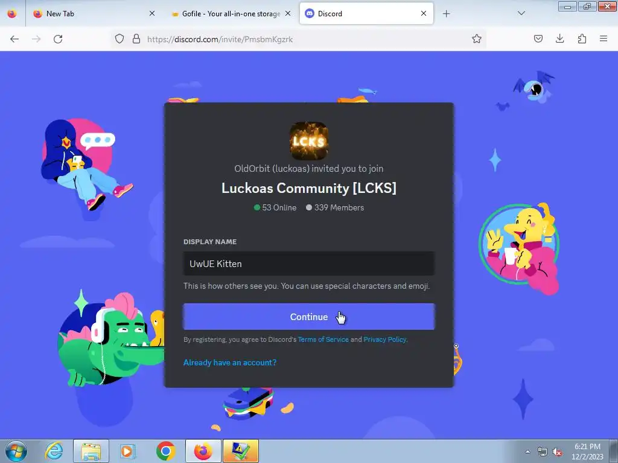This screenshot has width=618, height=463.
Task: Minimize the Firefox window
Action: click(567, 7)
